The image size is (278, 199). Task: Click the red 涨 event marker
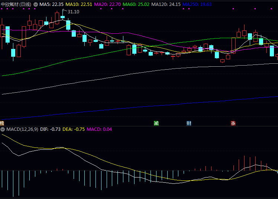tap(233, 123)
